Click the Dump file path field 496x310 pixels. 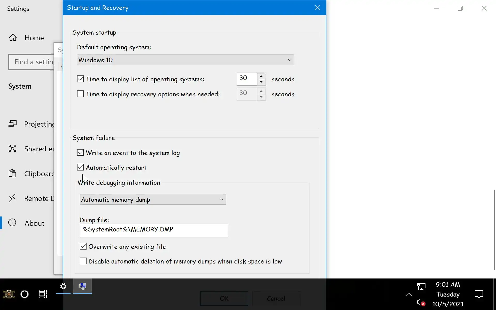pos(154,230)
